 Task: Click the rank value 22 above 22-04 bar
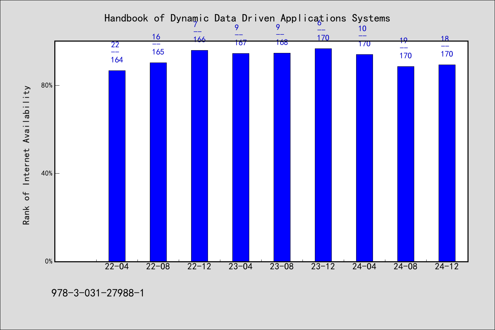pyautogui.click(x=115, y=45)
